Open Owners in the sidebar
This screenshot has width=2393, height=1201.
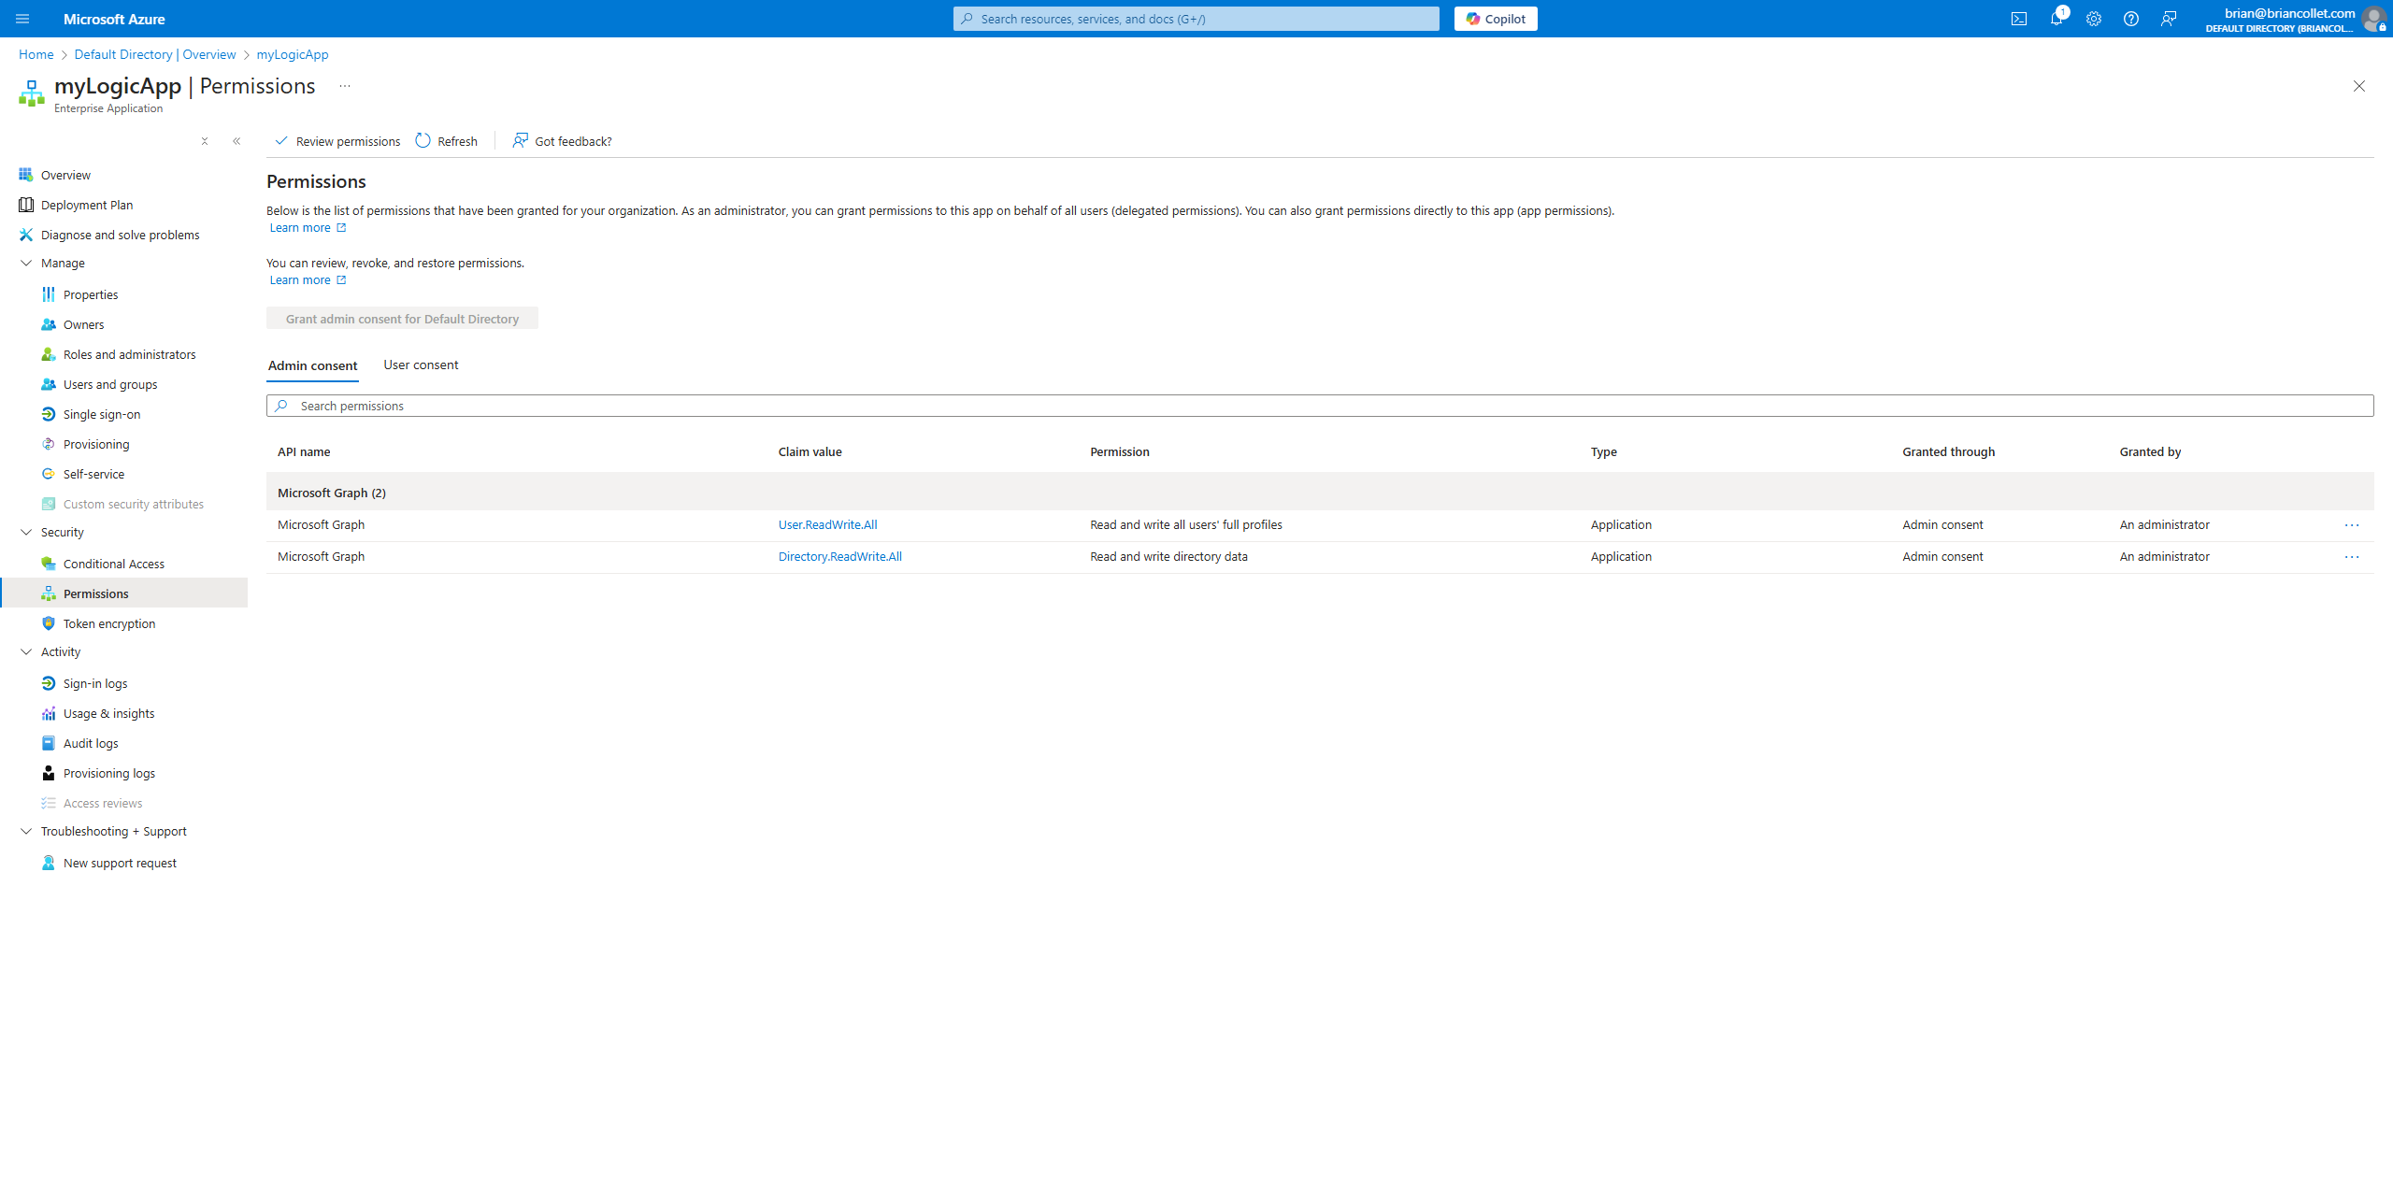tap(83, 324)
